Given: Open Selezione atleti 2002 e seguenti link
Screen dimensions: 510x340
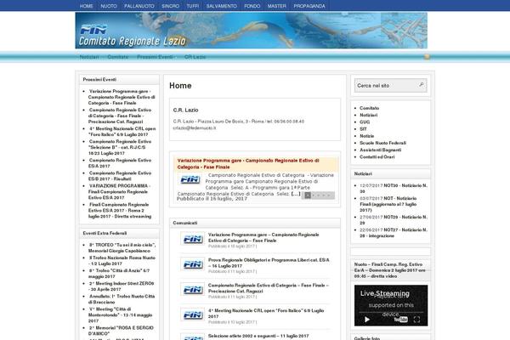Looking at the screenshot, I should (258, 336).
